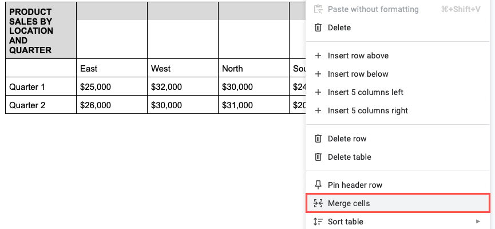Click the Product Sales by Location header cell
Viewport: 495px width, 229px height.
pyautogui.click(x=41, y=31)
